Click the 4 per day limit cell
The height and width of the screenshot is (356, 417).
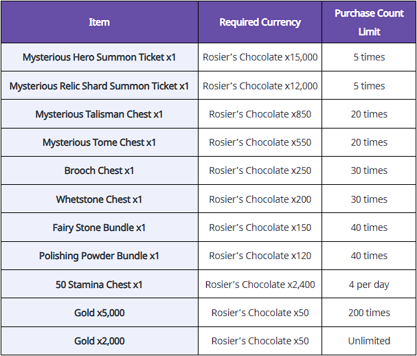[369, 284]
